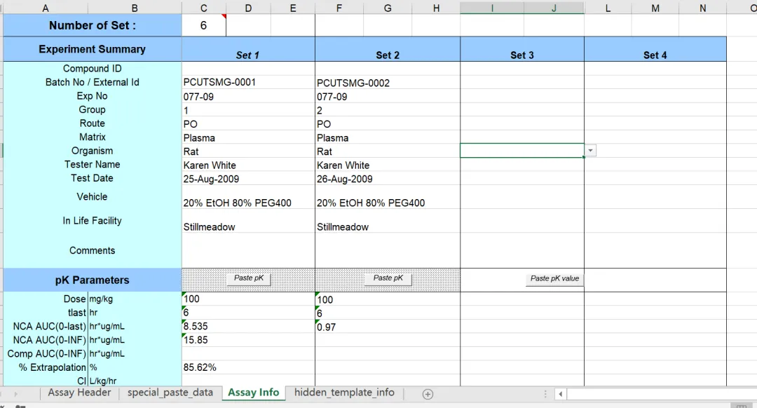Viewport: 757px width, 408px height.
Task: Select Dose 100 cell in Set 1
Action: point(248,299)
